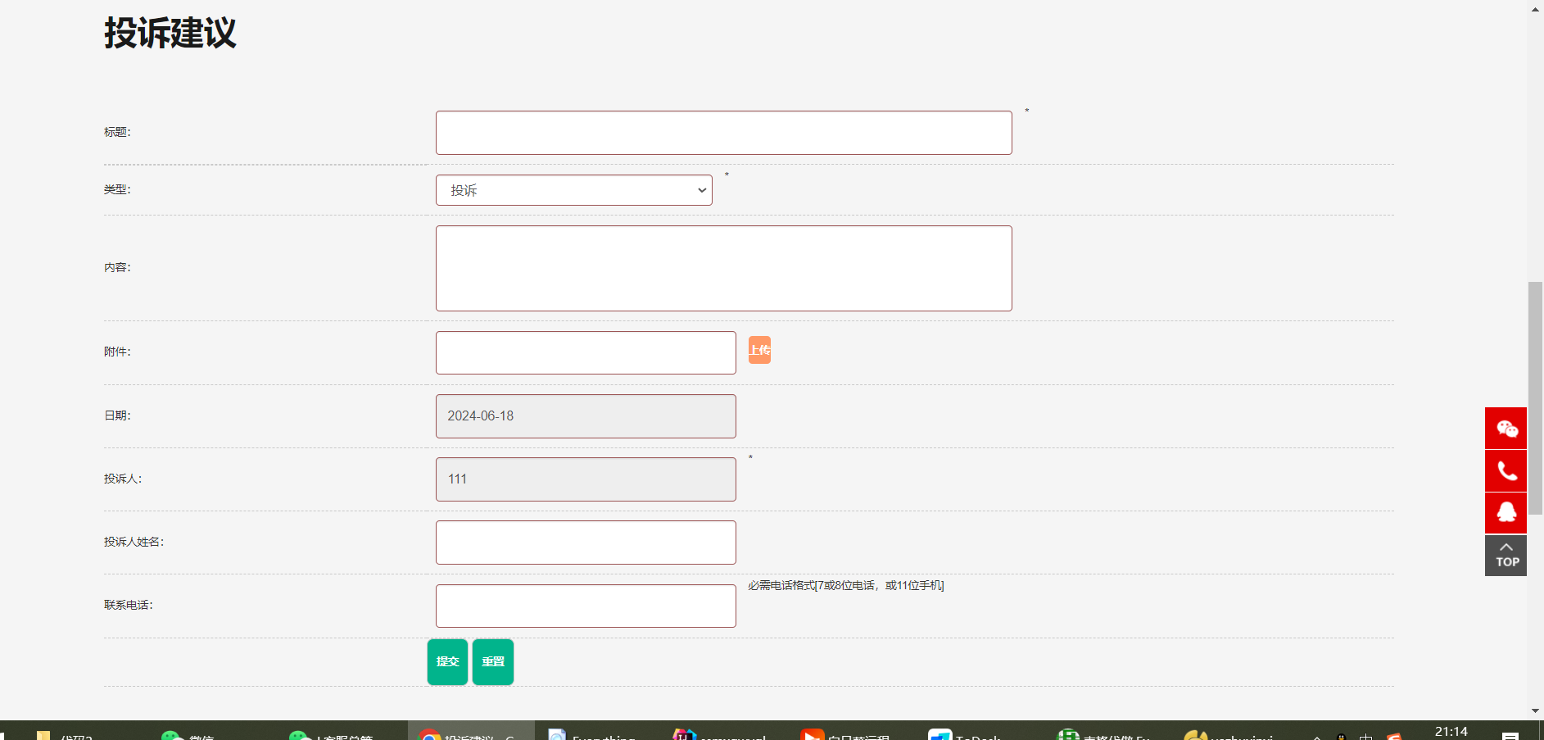
Task: Open the phone contact icon in sidebar
Action: click(x=1506, y=470)
